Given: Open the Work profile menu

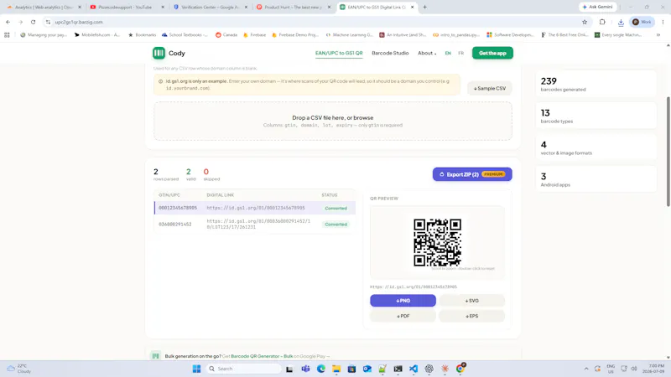Looking at the screenshot, I should [642, 22].
